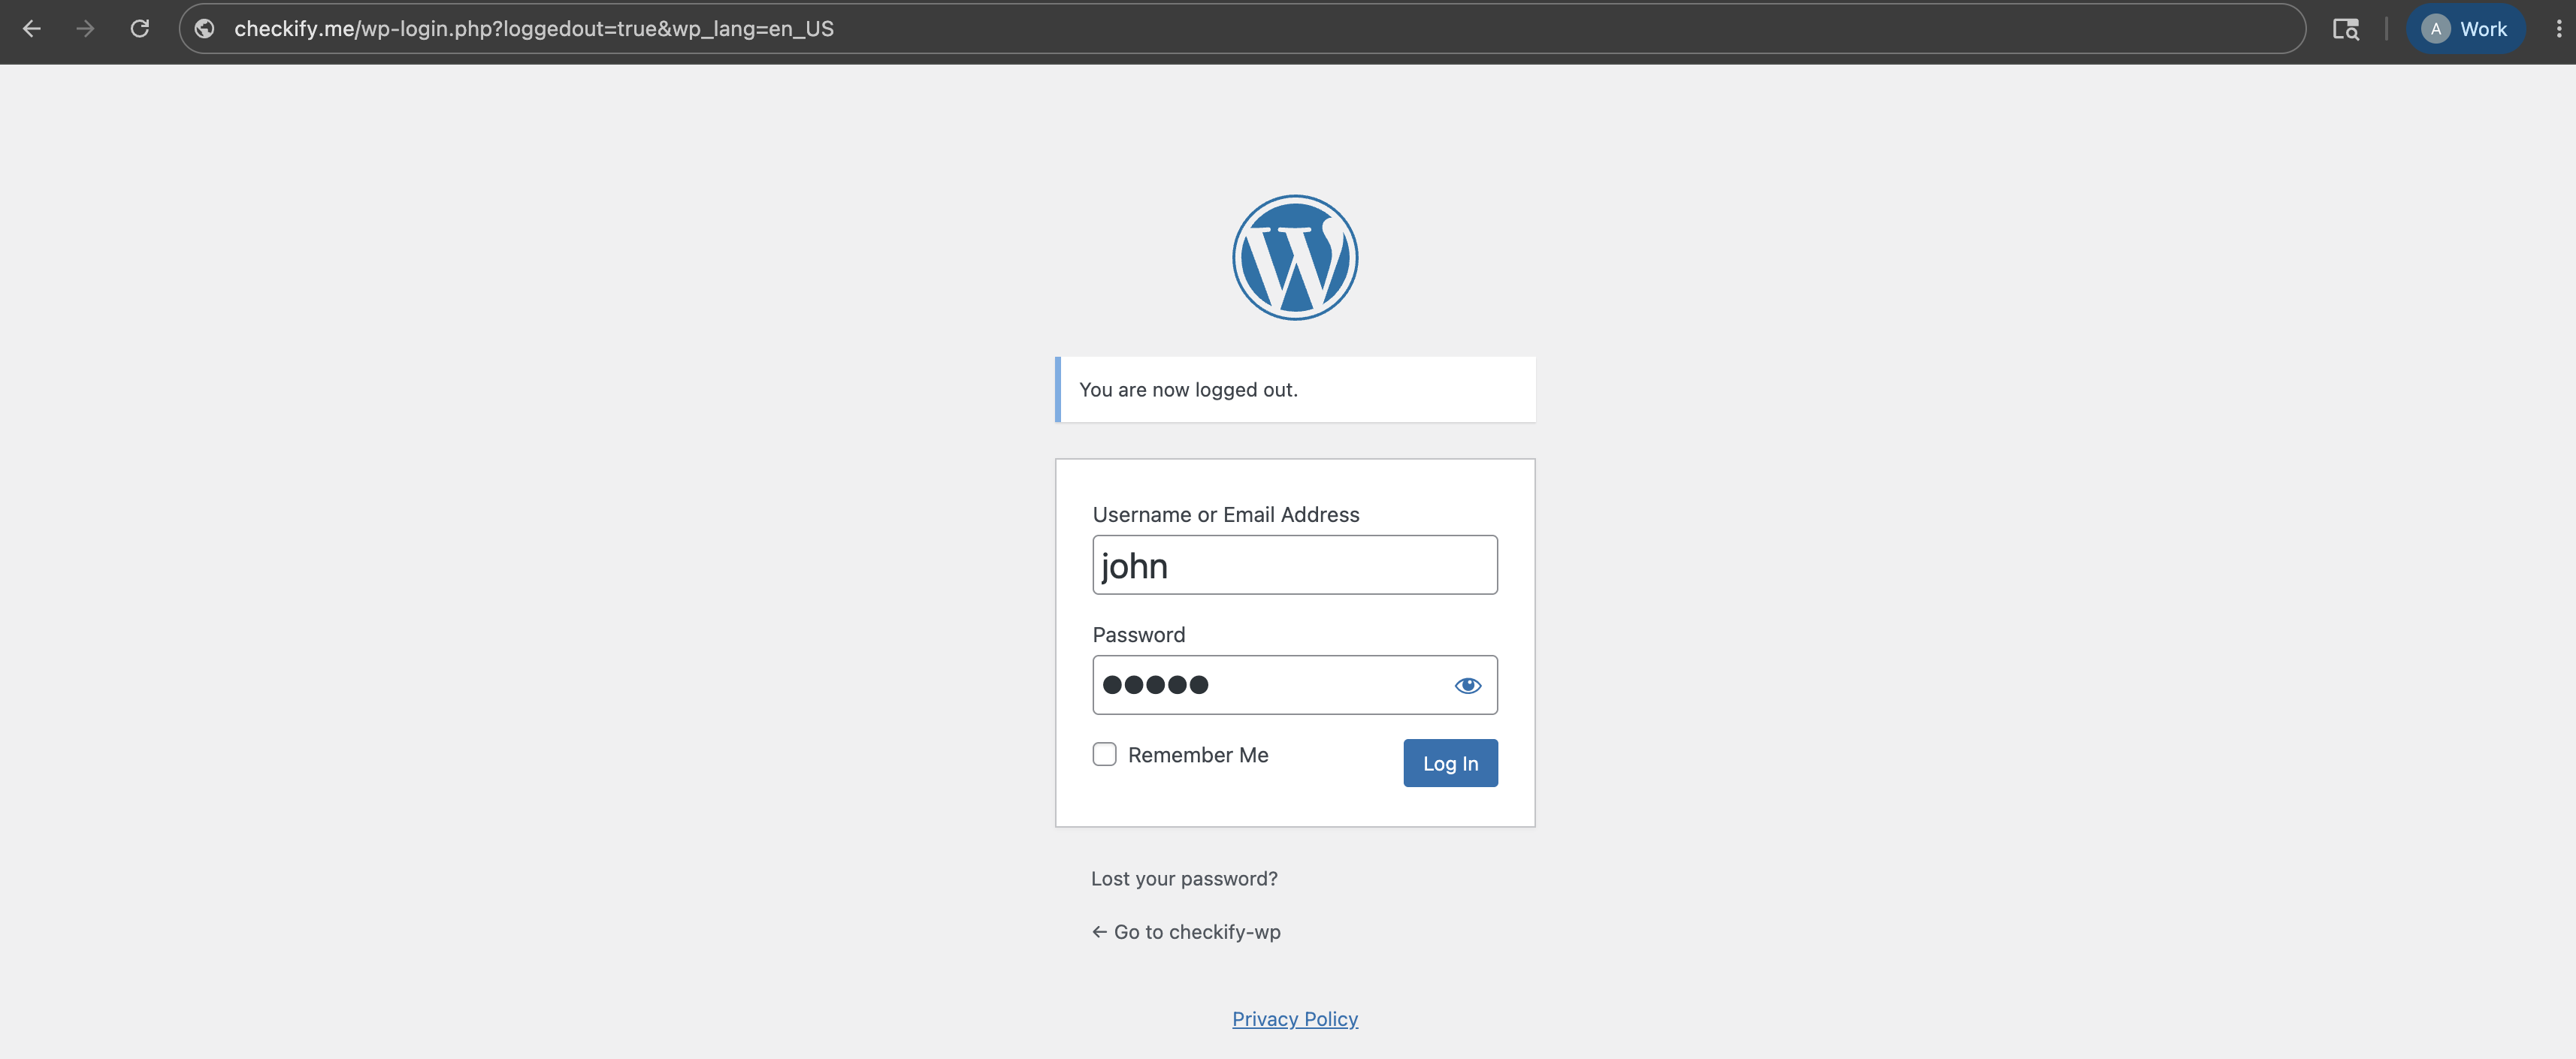Click the browser forward arrow
Viewport: 2576px width, 1059px height.
[x=86, y=29]
